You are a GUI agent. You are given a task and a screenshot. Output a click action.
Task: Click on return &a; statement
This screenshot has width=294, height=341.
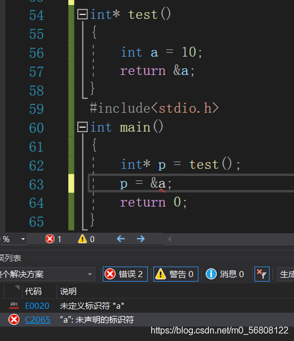(x=157, y=71)
